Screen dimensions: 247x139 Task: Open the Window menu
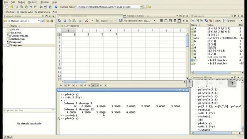click(44, 2)
